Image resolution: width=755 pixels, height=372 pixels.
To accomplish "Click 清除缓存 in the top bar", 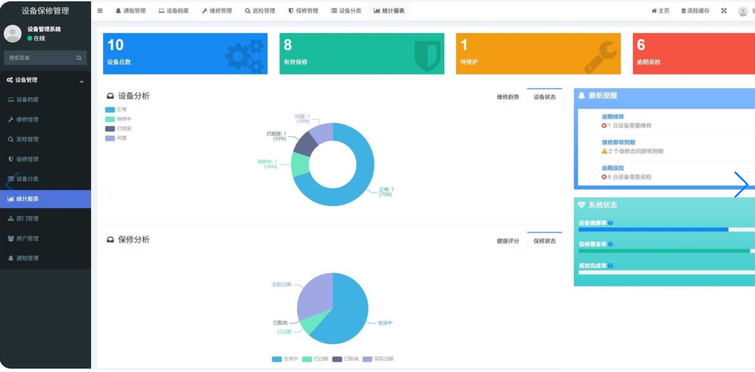I will pos(695,11).
